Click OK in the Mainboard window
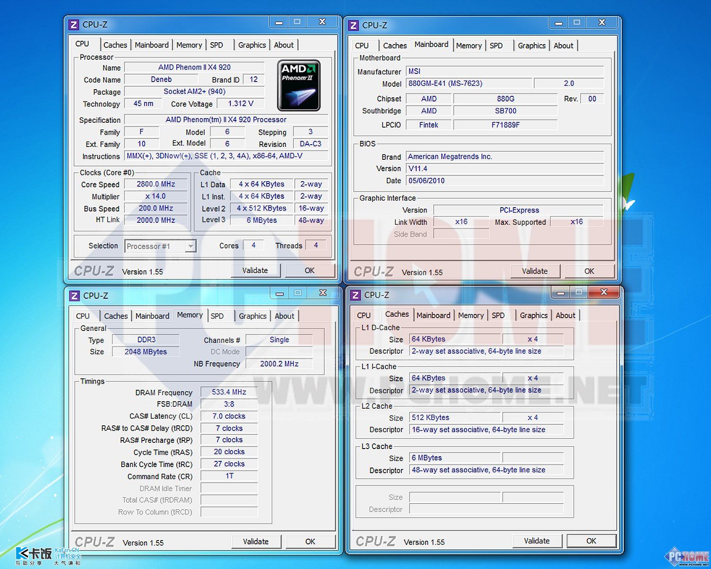The image size is (711, 569). coord(589,271)
